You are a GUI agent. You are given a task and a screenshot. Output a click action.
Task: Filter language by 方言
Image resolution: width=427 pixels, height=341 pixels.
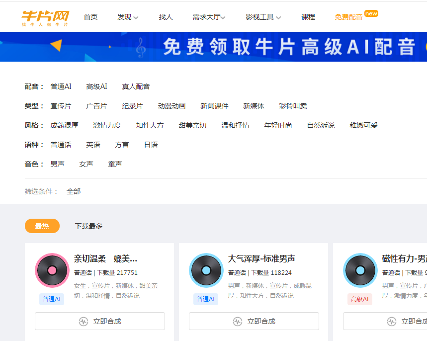tap(122, 145)
